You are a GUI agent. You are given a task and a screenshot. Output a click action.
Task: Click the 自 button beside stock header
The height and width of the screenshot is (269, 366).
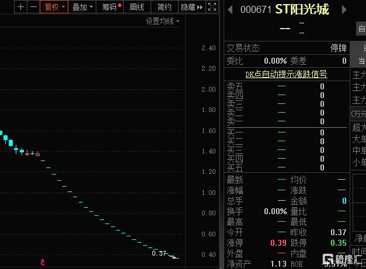click(361, 29)
